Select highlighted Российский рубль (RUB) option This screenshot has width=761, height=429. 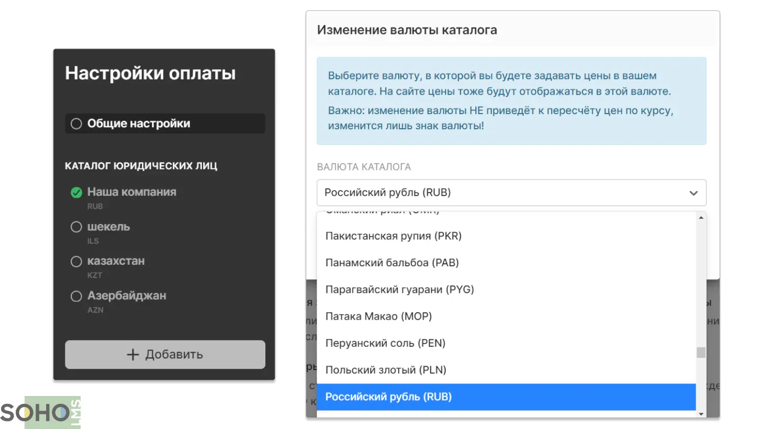point(506,397)
